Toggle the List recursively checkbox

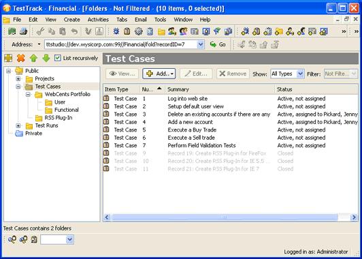57,58
